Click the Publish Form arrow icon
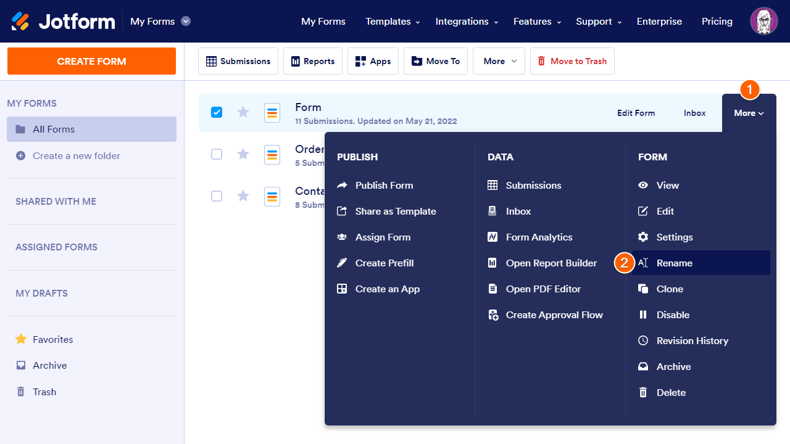790x444 pixels. (x=342, y=185)
